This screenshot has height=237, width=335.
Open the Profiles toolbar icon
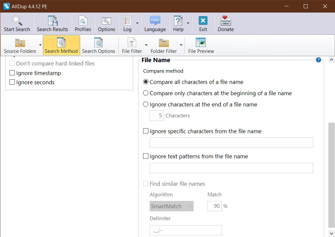83,20
